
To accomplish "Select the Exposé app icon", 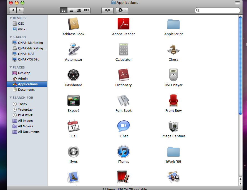I will coord(74,100).
